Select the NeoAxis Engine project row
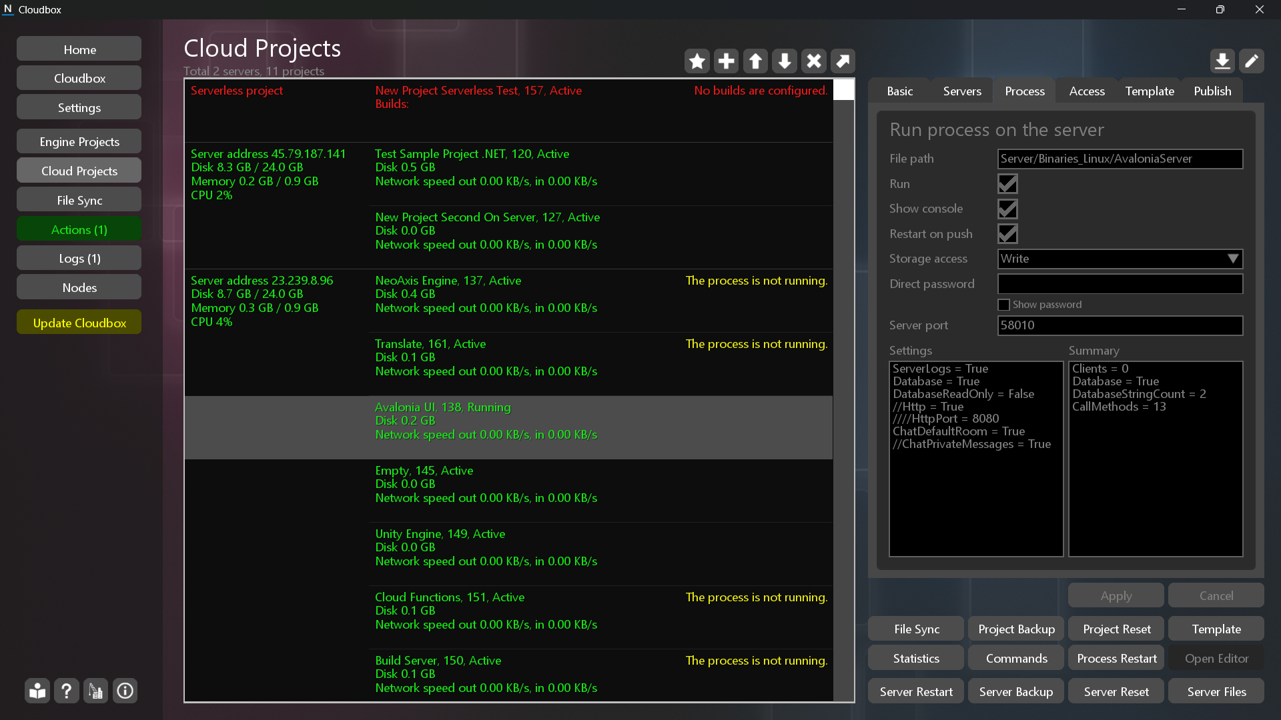1281x720 pixels. pos(600,301)
